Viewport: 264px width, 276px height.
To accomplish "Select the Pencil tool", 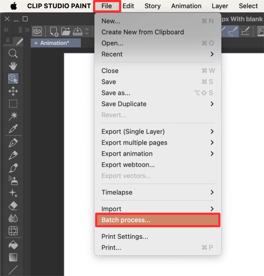I will pos(13,155).
